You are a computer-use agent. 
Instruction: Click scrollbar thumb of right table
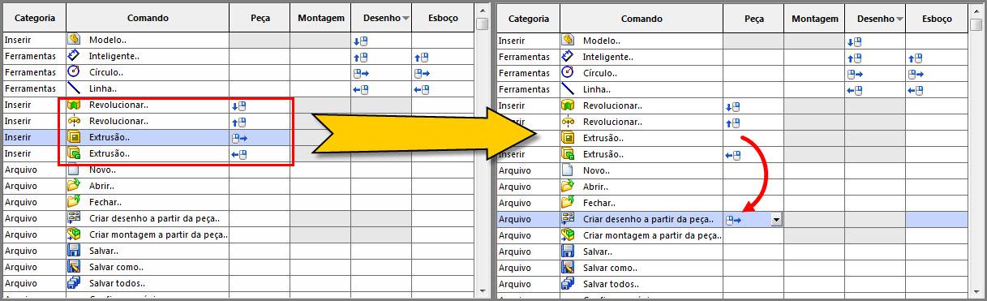[x=976, y=24]
